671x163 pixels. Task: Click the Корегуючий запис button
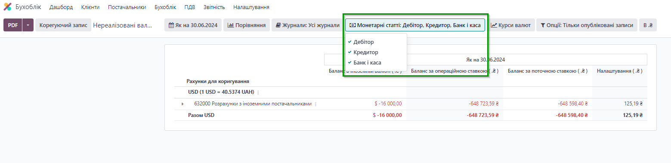click(63, 25)
